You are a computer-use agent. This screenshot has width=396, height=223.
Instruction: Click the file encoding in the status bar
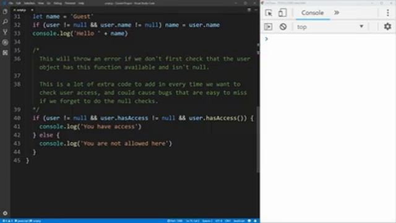(218, 221)
